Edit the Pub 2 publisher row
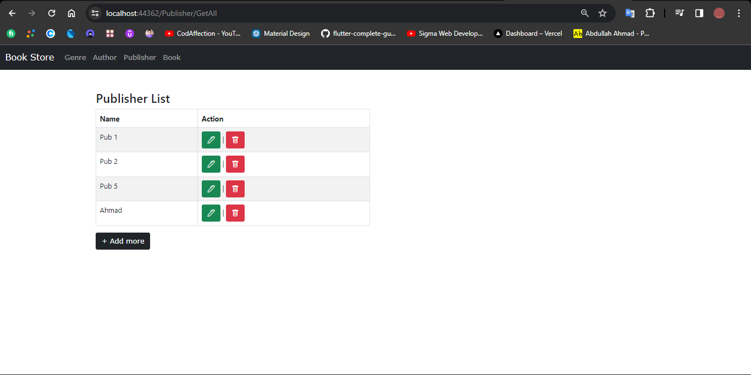The width and height of the screenshot is (751, 375). point(211,164)
